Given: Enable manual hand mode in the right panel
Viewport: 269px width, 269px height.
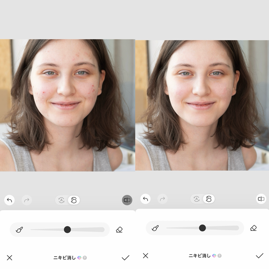Looking at the screenshot, I should tap(208, 199).
